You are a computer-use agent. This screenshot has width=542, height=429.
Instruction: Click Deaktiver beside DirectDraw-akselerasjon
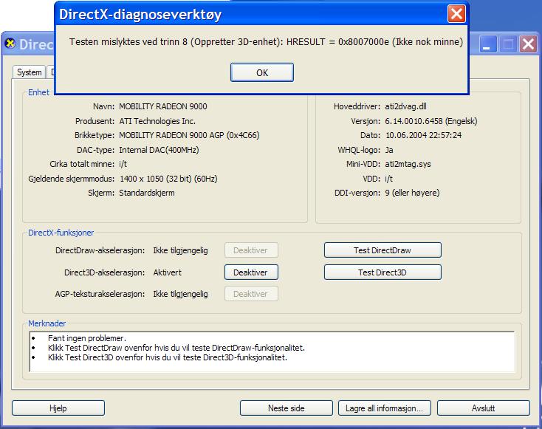(x=250, y=250)
